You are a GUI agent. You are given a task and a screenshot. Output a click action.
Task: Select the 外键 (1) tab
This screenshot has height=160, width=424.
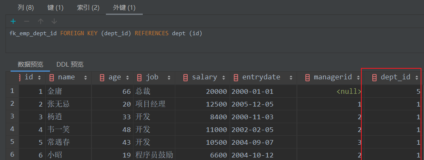click(x=124, y=8)
